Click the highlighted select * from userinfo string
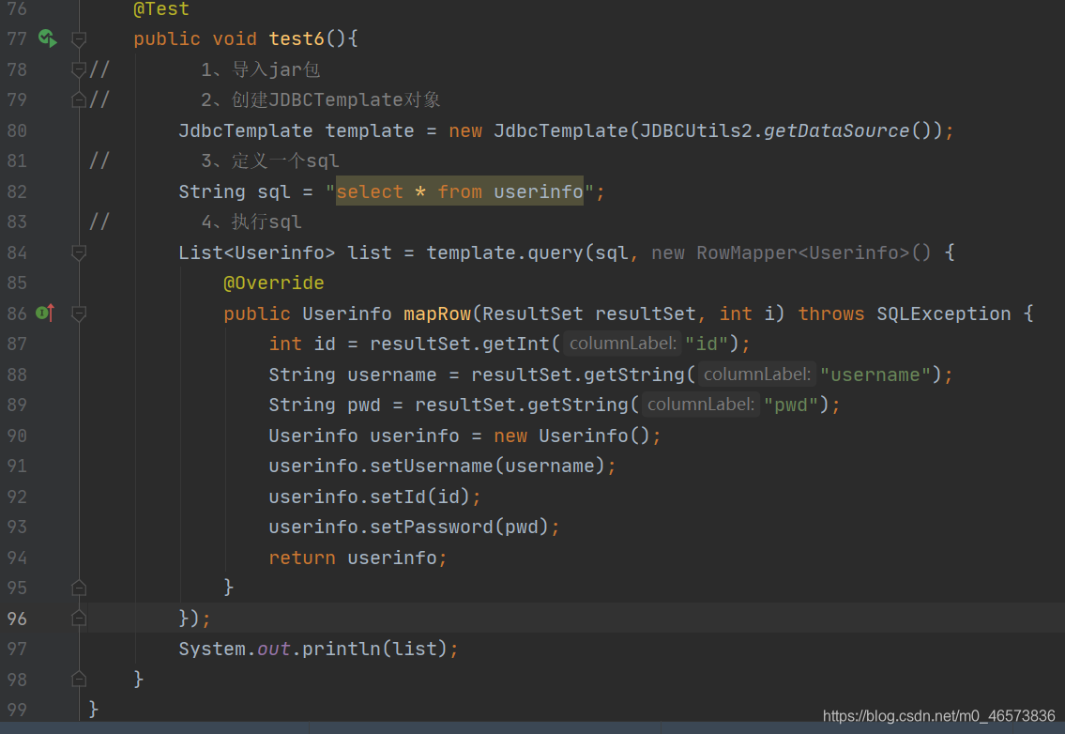 point(460,191)
